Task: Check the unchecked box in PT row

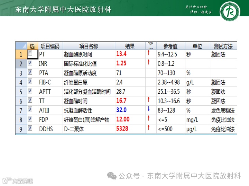Action: [30, 53]
